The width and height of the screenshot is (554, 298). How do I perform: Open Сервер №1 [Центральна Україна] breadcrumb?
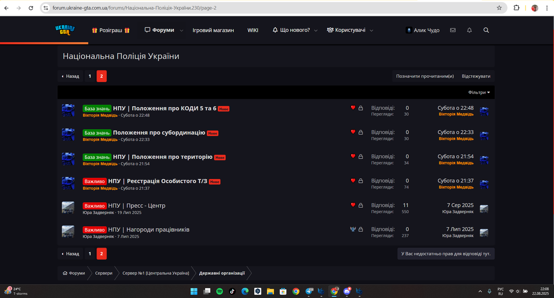coord(156,273)
